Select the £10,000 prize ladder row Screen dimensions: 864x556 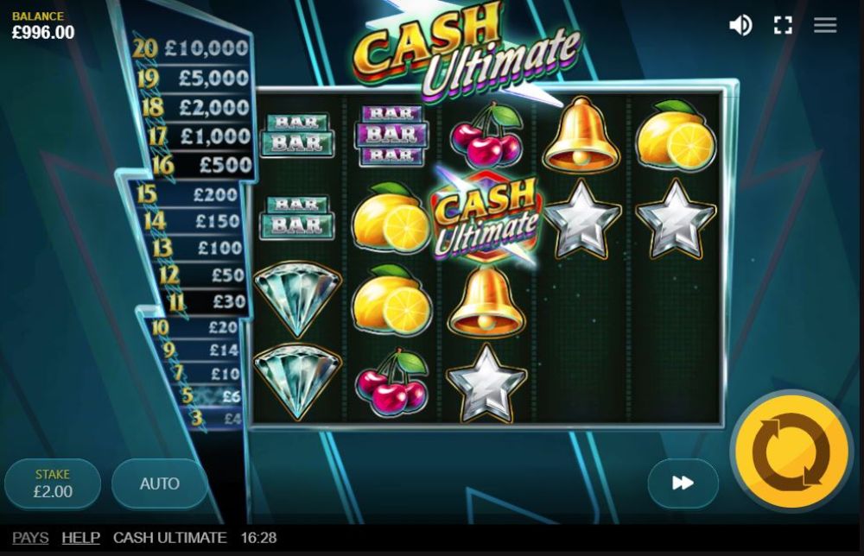[192, 48]
